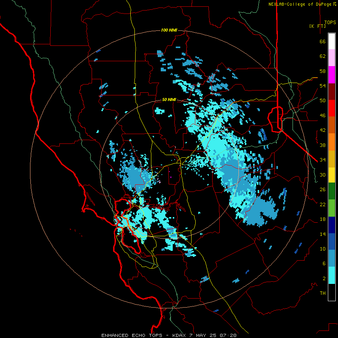Click the navy 22 legend swatch
The image size is (338, 338).
(332, 225)
